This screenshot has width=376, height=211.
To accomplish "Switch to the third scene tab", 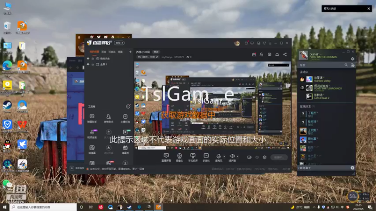I will click(x=112, y=52).
